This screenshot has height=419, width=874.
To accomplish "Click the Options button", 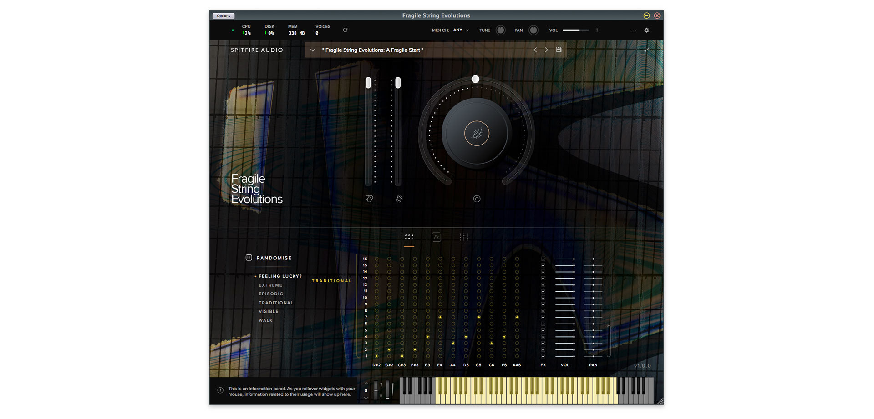I will tap(224, 16).
